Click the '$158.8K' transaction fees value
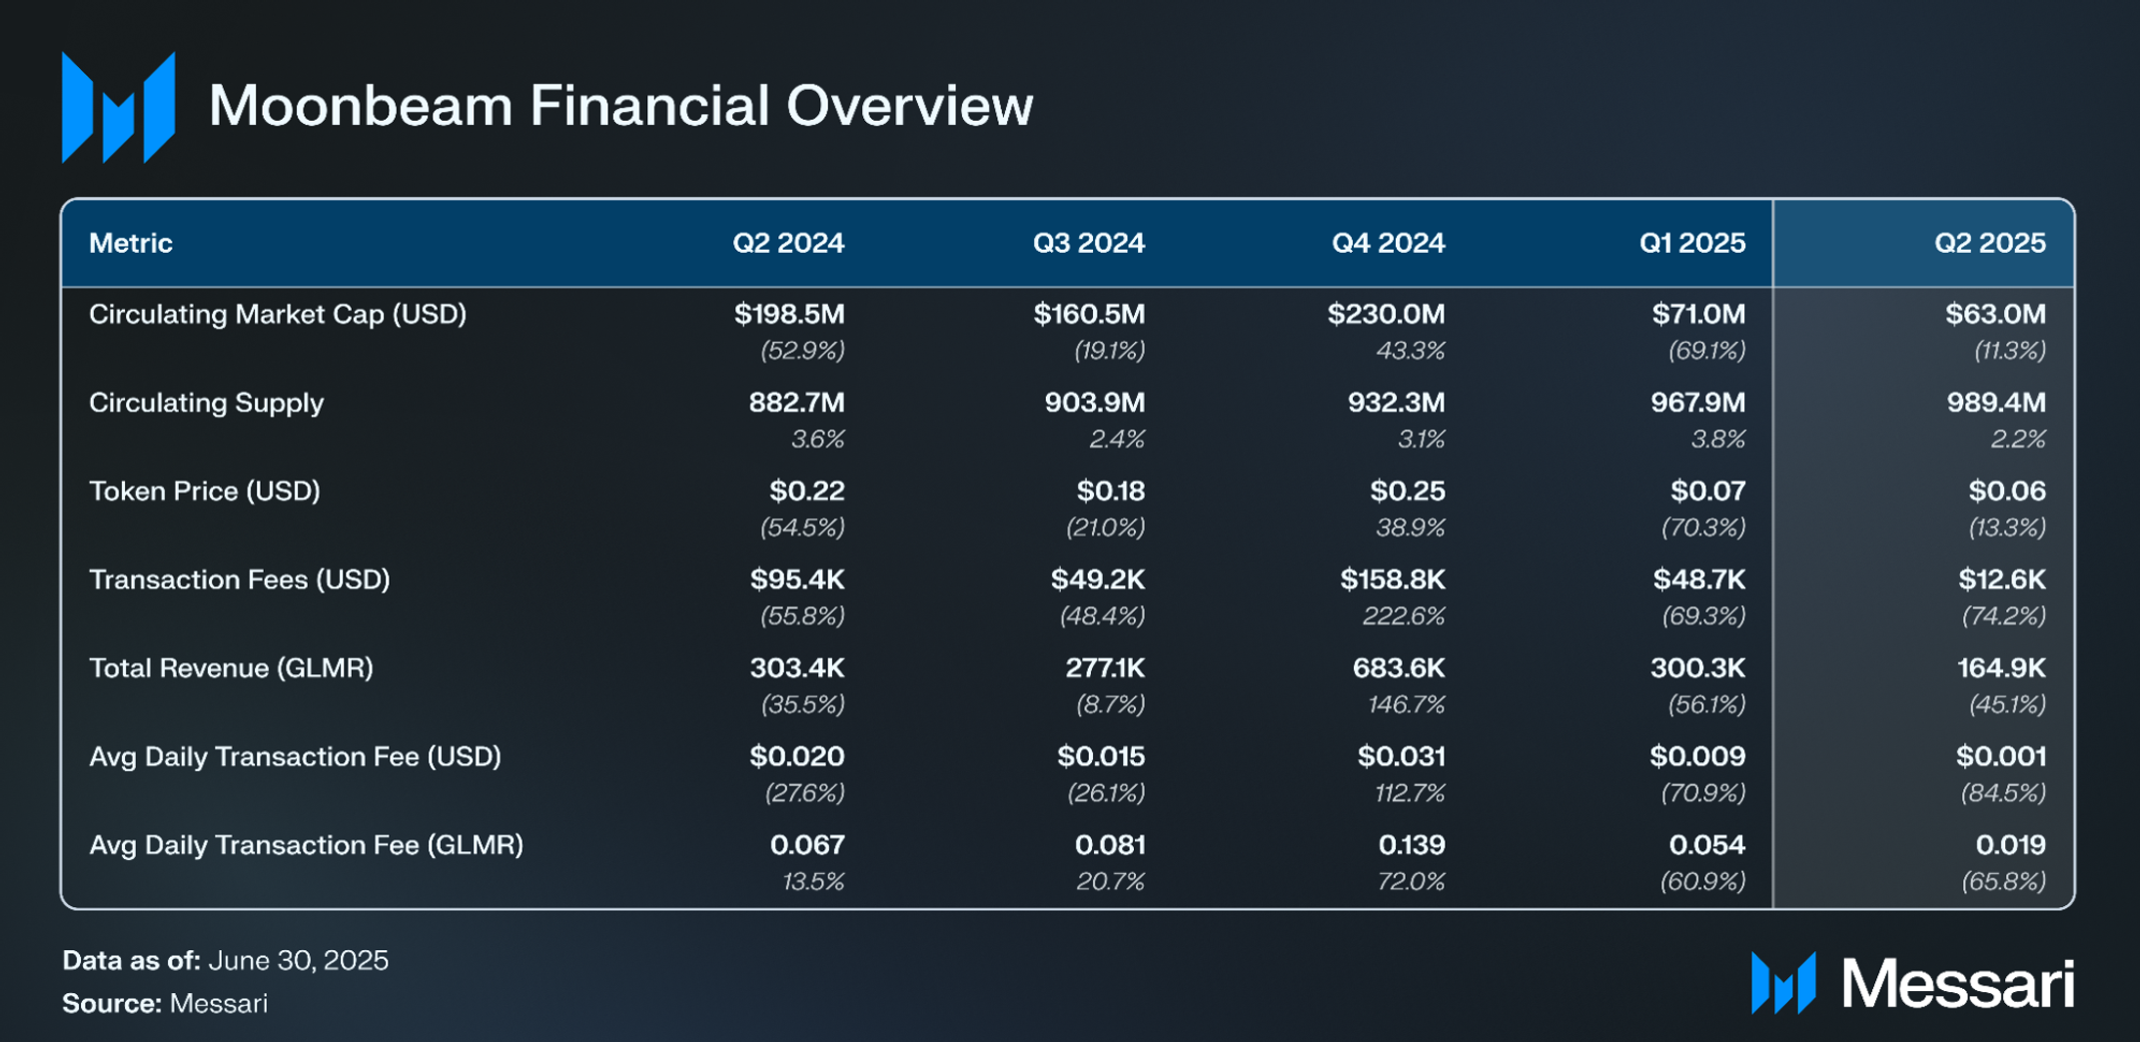Screen dimensions: 2140x1042 tap(1393, 579)
